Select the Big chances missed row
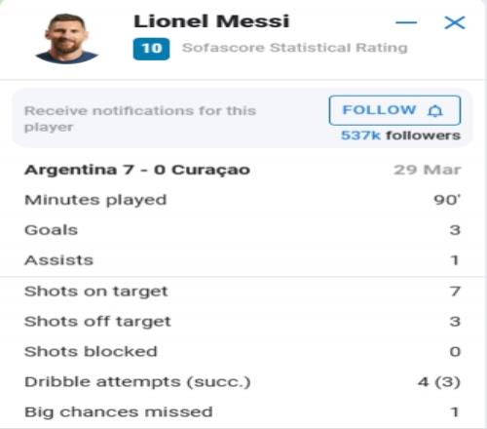The height and width of the screenshot is (429, 487). [243, 412]
